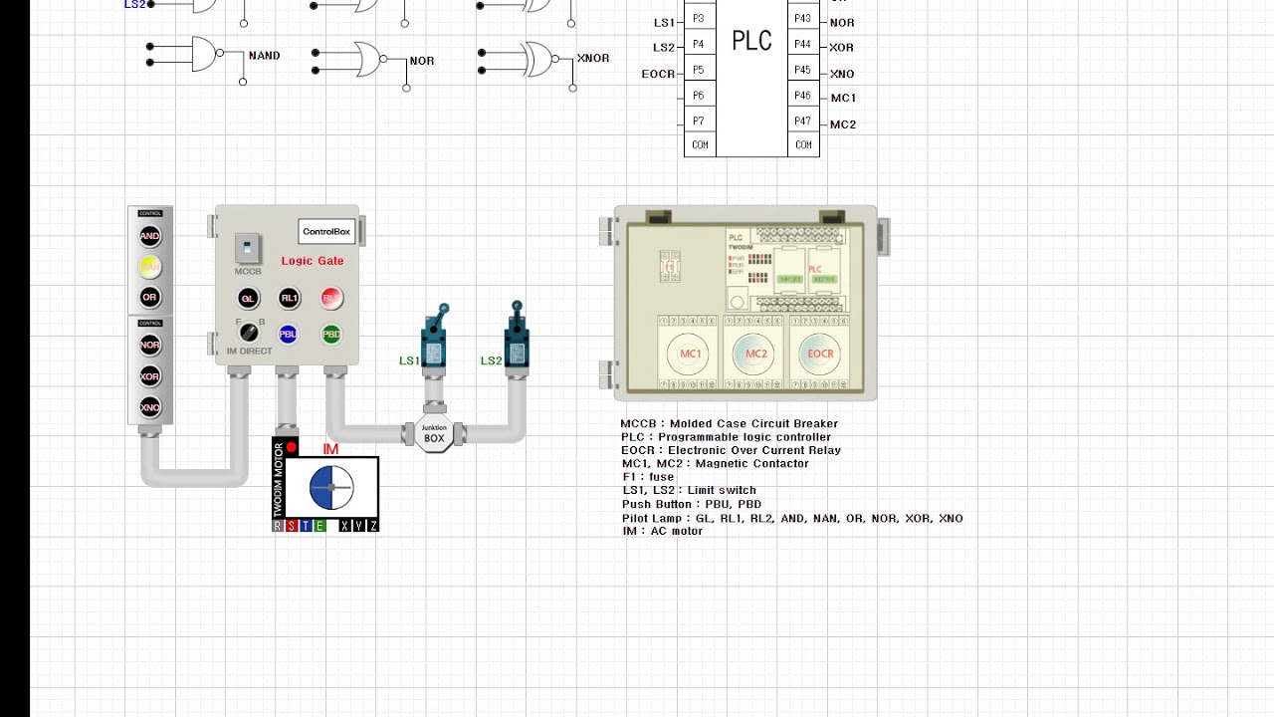1274x717 pixels.
Task: Click the left COM terminal on PLC
Action: [x=700, y=145]
